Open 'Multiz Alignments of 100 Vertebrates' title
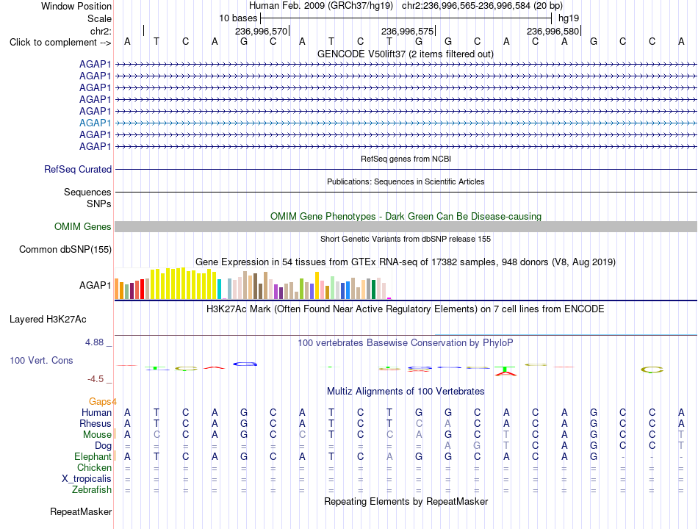Viewport: 698px width, 529px height. 406,392
